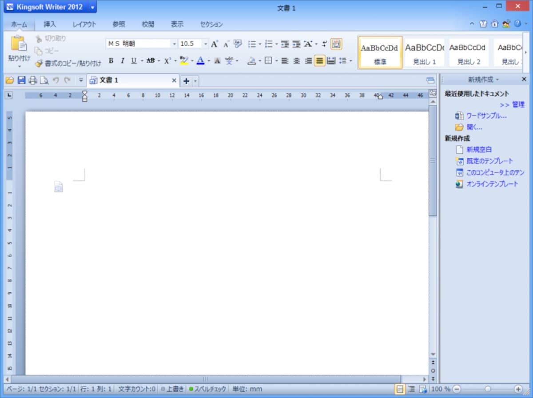Click the distributed alignment icon
This screenshot has height=398, width=533.
click(331, 60)
